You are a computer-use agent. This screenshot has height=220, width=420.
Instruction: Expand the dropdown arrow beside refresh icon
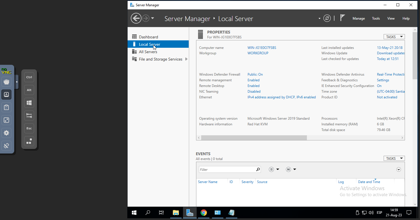pyautogui.click(x=319, y=18)
